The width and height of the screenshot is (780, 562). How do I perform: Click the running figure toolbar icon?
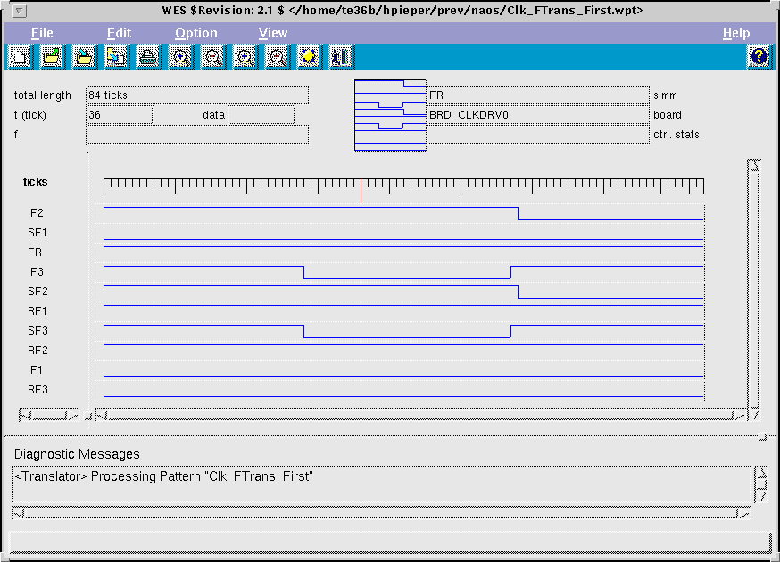click(x=341, y=57)
